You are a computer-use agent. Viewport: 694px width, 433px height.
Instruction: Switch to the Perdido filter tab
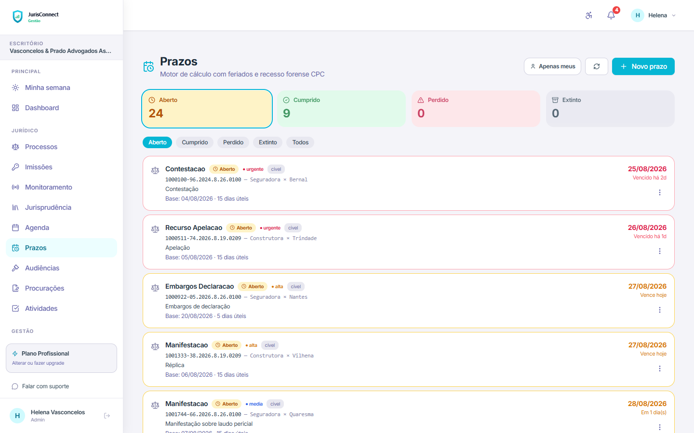pyautogui.click(x=233, y=142)
